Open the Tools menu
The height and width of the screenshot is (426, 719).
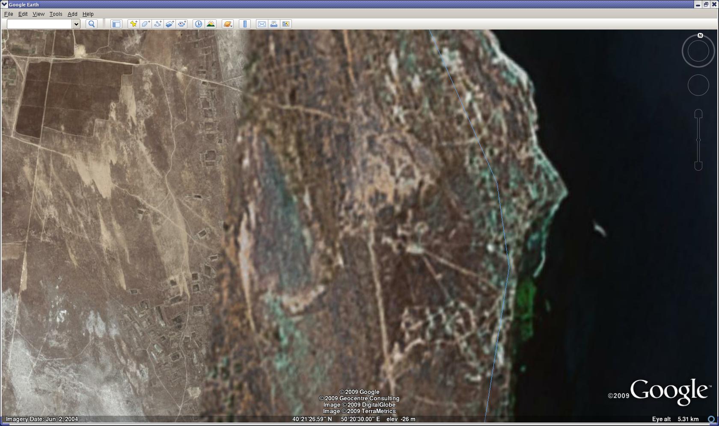(x=56, y=14)
